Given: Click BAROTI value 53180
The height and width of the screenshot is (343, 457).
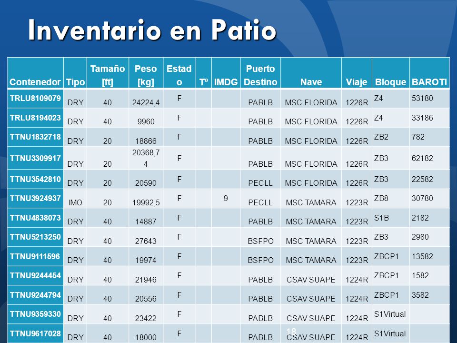Looking at the screenshot, I should (x=422, y=98).
